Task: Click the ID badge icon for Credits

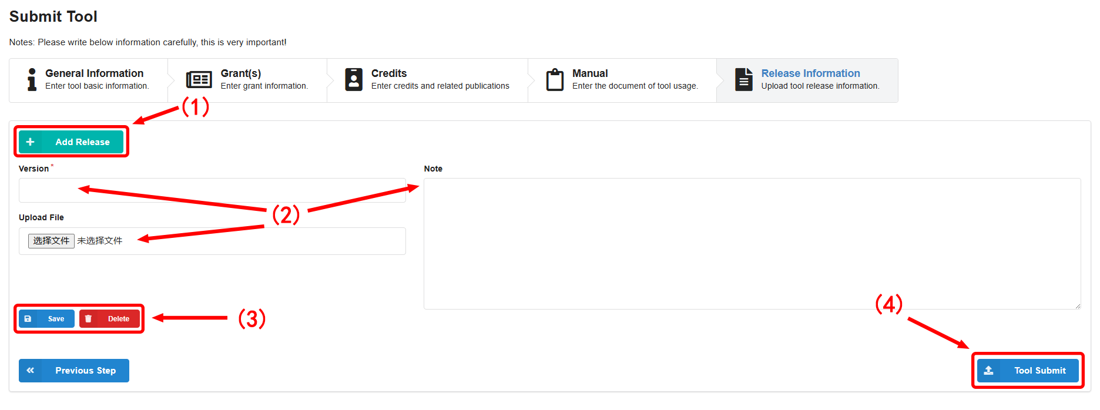Action: pyautogui.click(x=354, y=79)
